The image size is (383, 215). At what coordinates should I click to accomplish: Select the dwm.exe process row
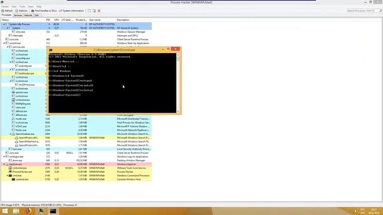click(76, 161)
